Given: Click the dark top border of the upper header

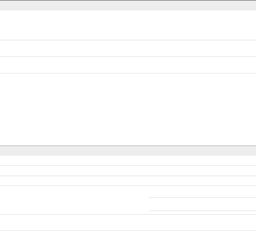Looking at the screenshot, I should tap(128, 0).
